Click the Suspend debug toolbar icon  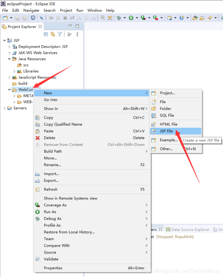pos(58,18)
